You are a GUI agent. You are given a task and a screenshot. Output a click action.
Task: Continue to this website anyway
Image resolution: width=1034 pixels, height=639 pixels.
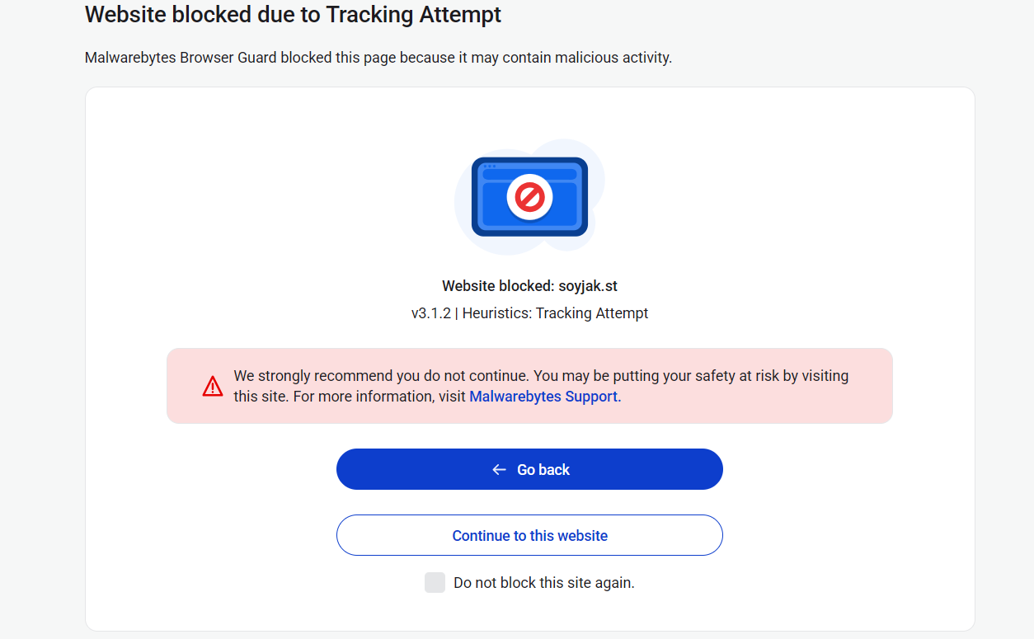pyautogui.click(x=529, y=535)
